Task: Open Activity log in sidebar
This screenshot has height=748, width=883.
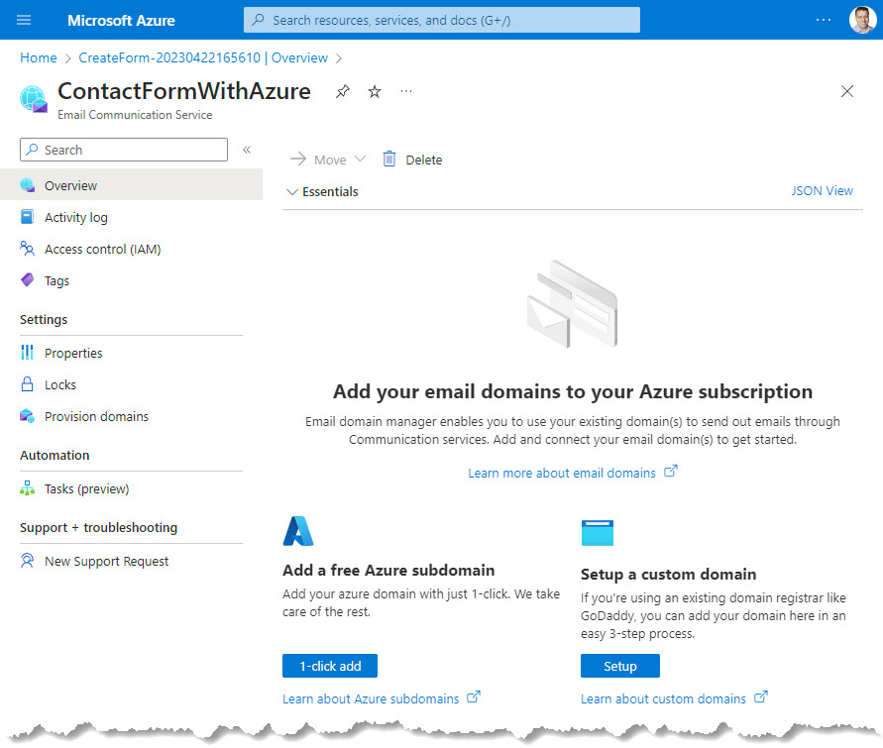Action: pyautogui.click(x=76, y=217)
